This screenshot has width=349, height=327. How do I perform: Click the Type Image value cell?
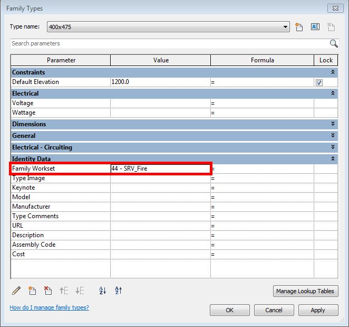[x=160, y=178]
